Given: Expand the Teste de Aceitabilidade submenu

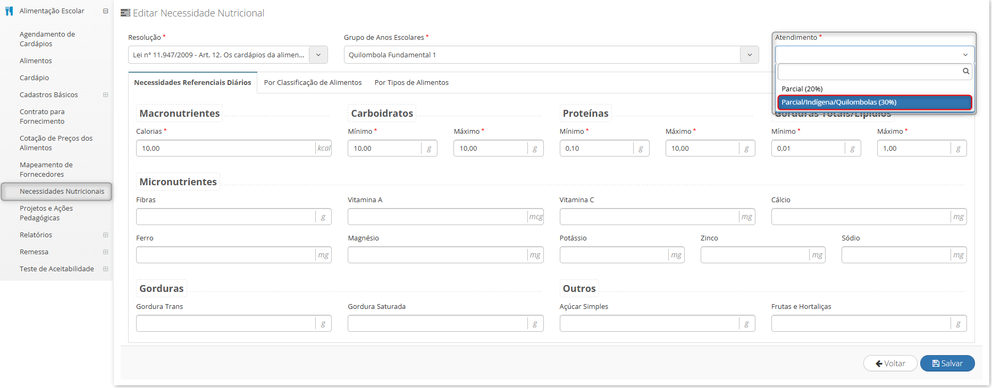Looking at the screenshot, I should pyautogui.click(x=105, y=269).
